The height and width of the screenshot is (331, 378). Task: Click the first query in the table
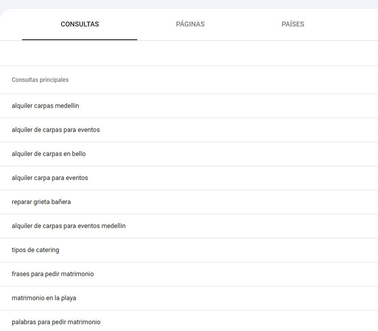[45, 106]
